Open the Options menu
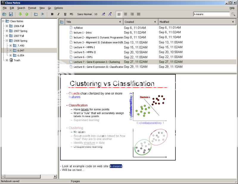Viewport: 238px width, 184px height. [x=58, y=8]
